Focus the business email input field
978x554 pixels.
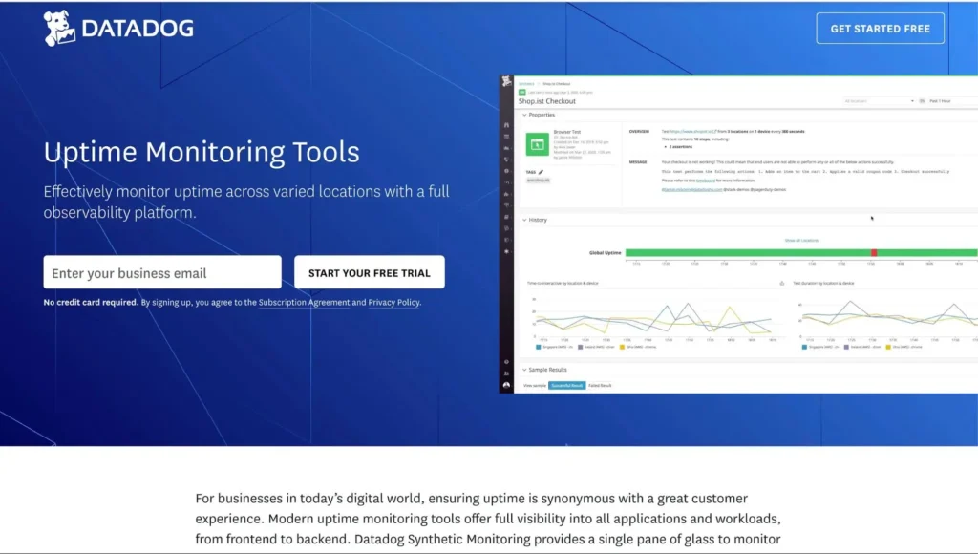pyautogui.click(x=162, y=273)
